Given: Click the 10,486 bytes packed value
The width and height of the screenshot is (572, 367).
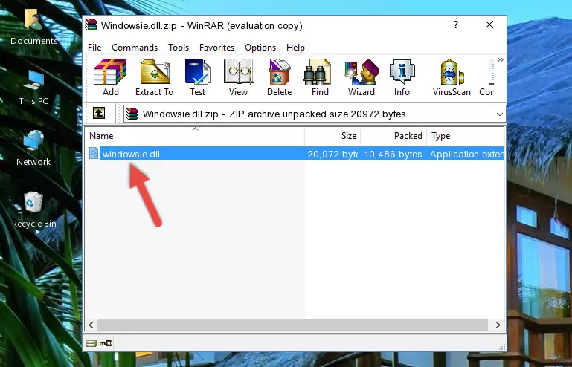Looking at the screenshot, I should [393, 155].
